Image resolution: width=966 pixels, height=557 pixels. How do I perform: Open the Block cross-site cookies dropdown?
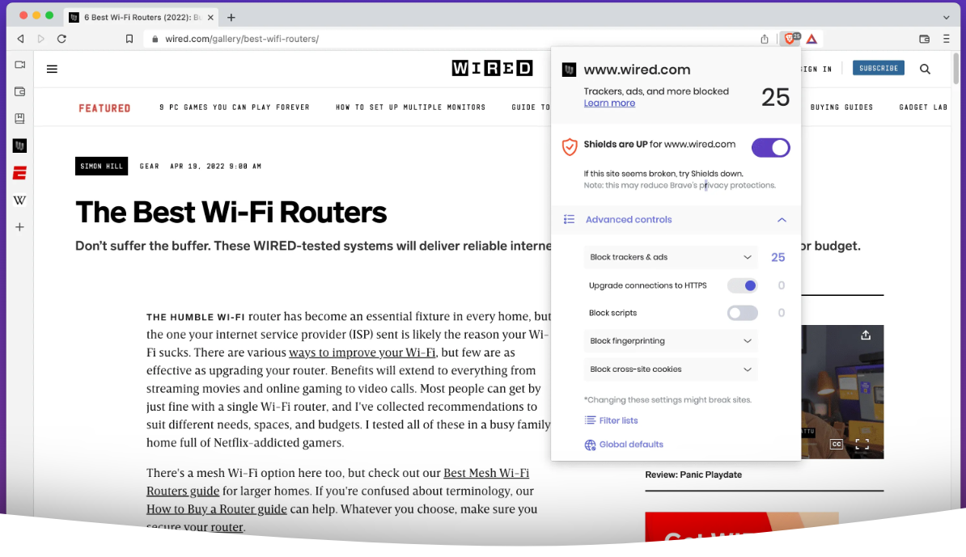pos(671,369)
